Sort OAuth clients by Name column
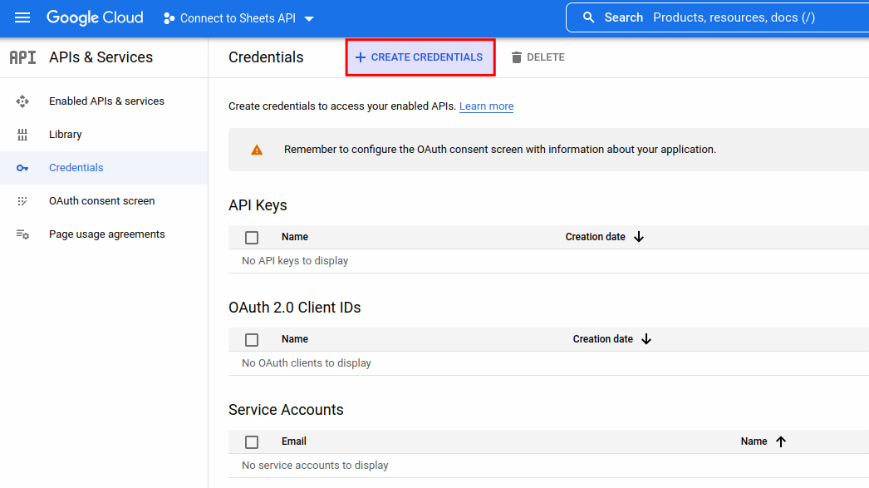The width and height of the screenshot is (869, 488). click(x=295, y=339)
